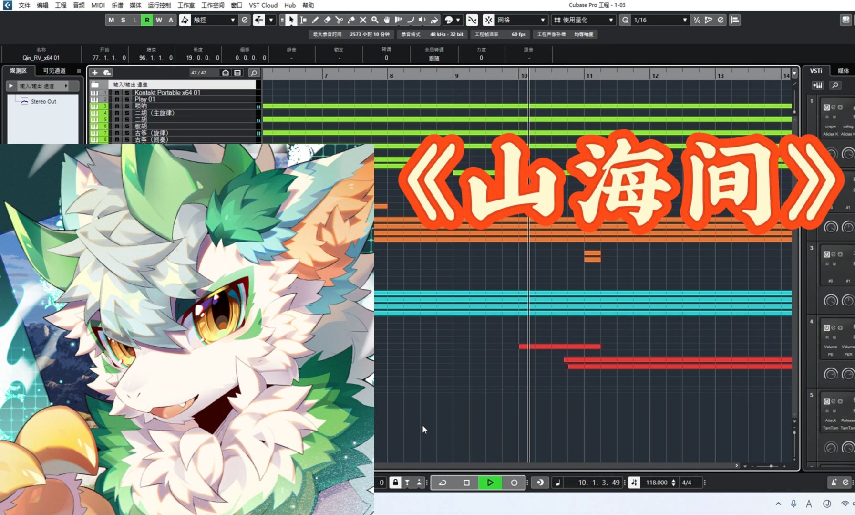This screenshot has height=515, width=855.
Task: Expand the system tray hidden icons chevron
Action: pyautogui.click(x=778, y=504)
